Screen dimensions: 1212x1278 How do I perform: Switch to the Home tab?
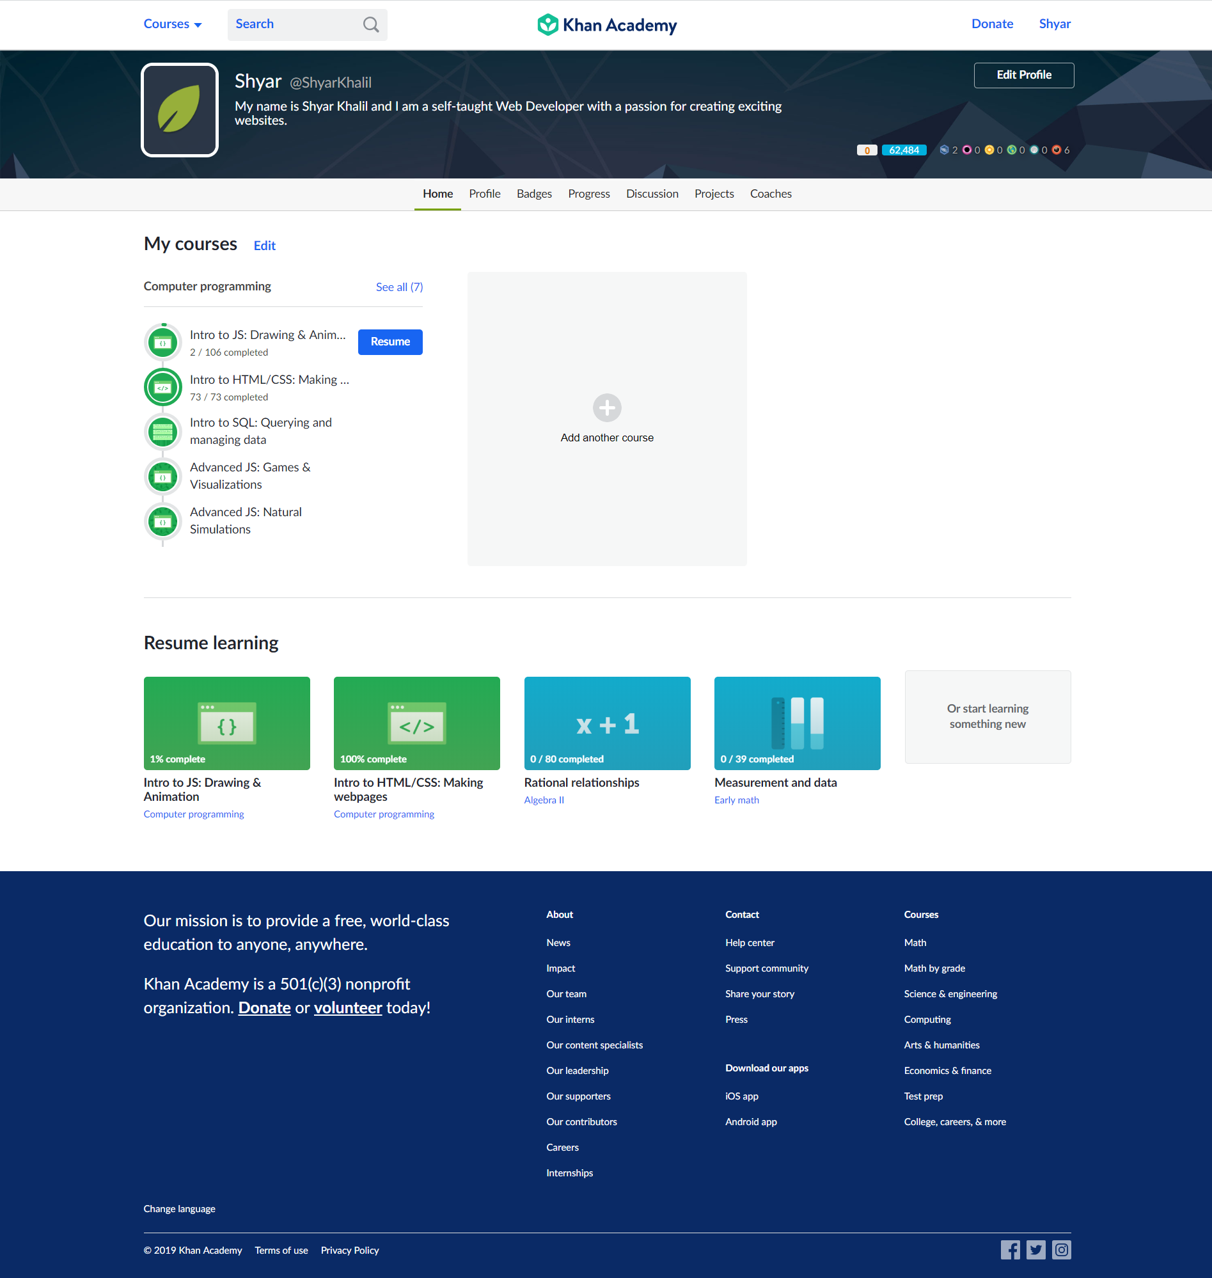point(437,194)
